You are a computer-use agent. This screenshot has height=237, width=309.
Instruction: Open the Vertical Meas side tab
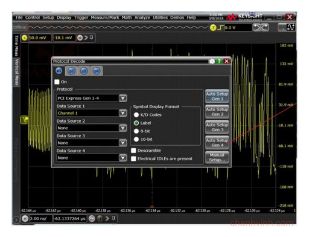click(16, 73)
